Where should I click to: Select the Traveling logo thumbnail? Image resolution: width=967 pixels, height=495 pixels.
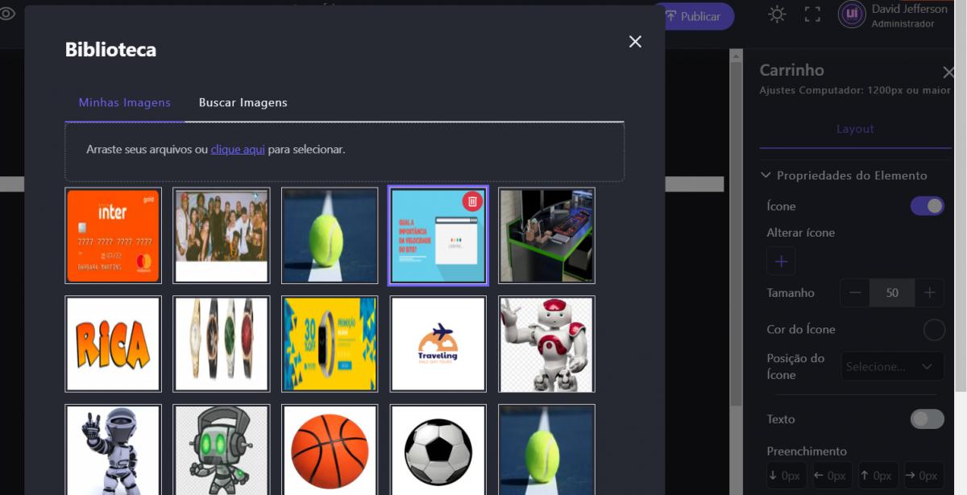pos(438,344)
